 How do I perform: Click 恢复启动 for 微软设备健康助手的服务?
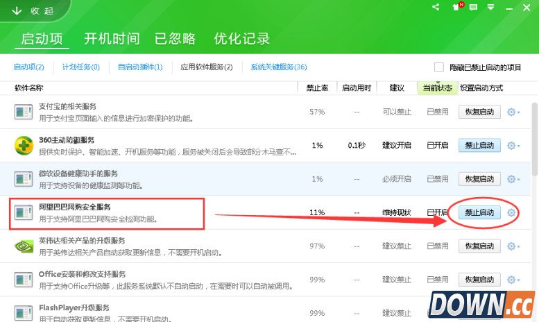click(x=479, y=179)
